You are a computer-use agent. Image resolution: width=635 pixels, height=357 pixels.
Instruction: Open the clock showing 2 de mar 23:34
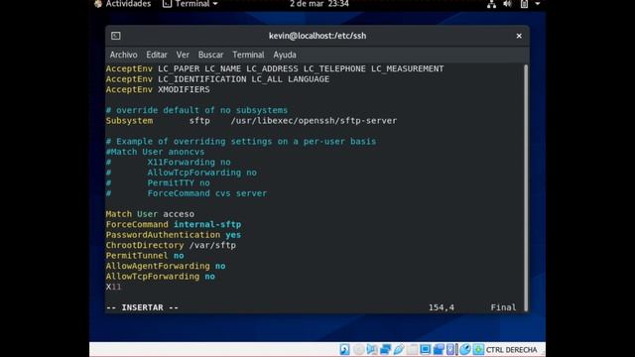click(319, 4)
